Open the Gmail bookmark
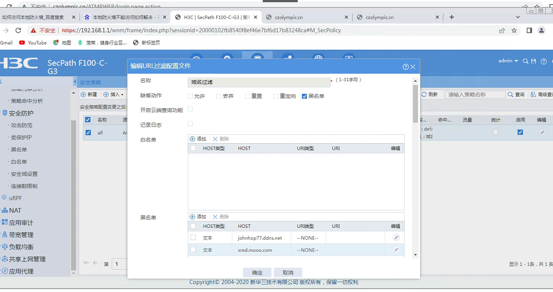Viewport: 553px width, 292px height. (6, 43)
